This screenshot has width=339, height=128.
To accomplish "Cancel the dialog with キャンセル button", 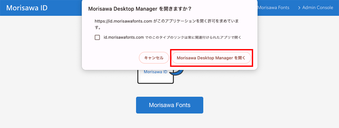I will point(154,58).
